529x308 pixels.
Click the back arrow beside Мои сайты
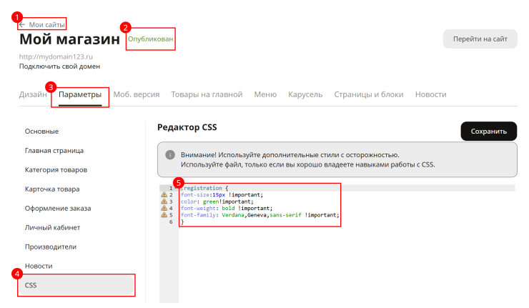[22, 24]
